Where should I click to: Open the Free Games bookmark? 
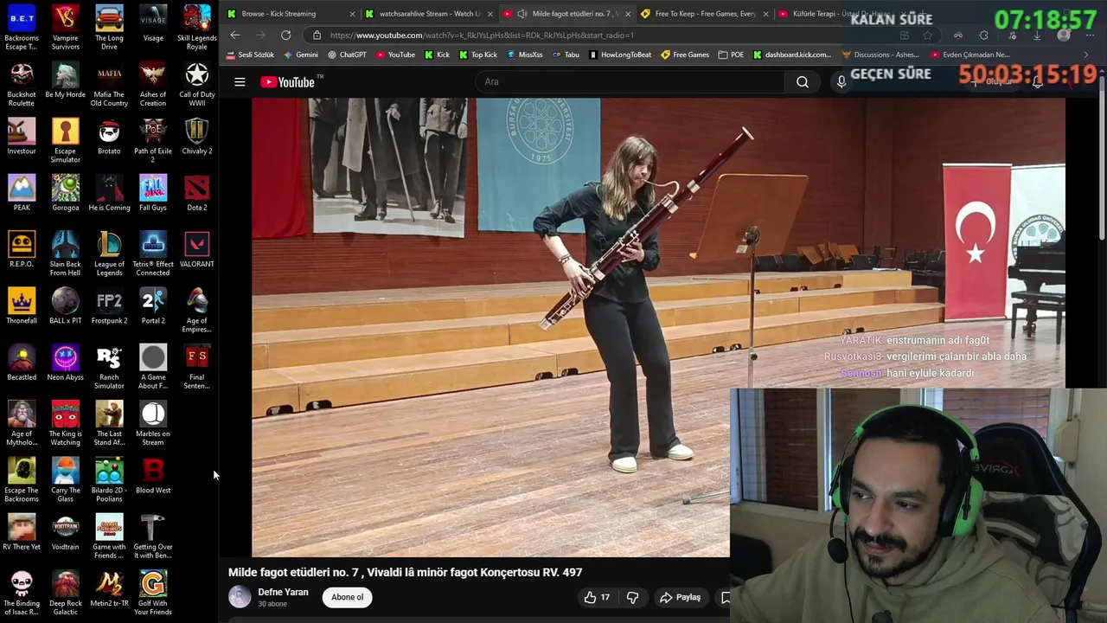tap(685, 55)
